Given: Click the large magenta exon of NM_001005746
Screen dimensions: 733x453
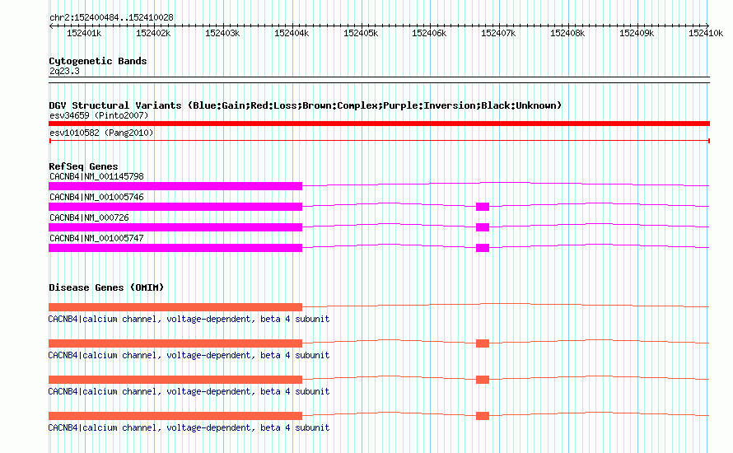Looking at the screenshot, I should pos(175,207).
